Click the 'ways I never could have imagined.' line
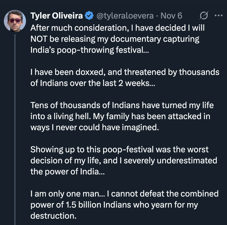Image resolution: width=227 pixels, height=225 pixels. point(94,127)
